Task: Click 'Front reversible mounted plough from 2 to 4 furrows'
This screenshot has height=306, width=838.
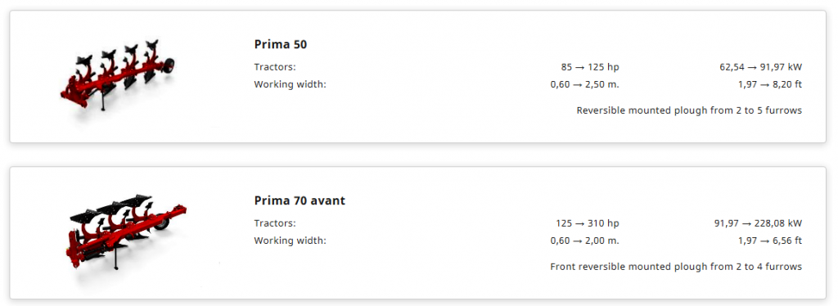Action: (x=676, y=267)
